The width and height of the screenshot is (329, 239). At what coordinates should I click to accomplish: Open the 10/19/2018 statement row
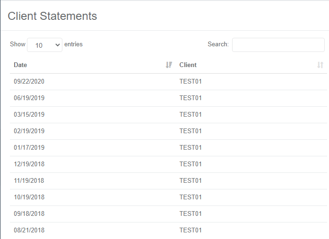(x=29, y=197)
